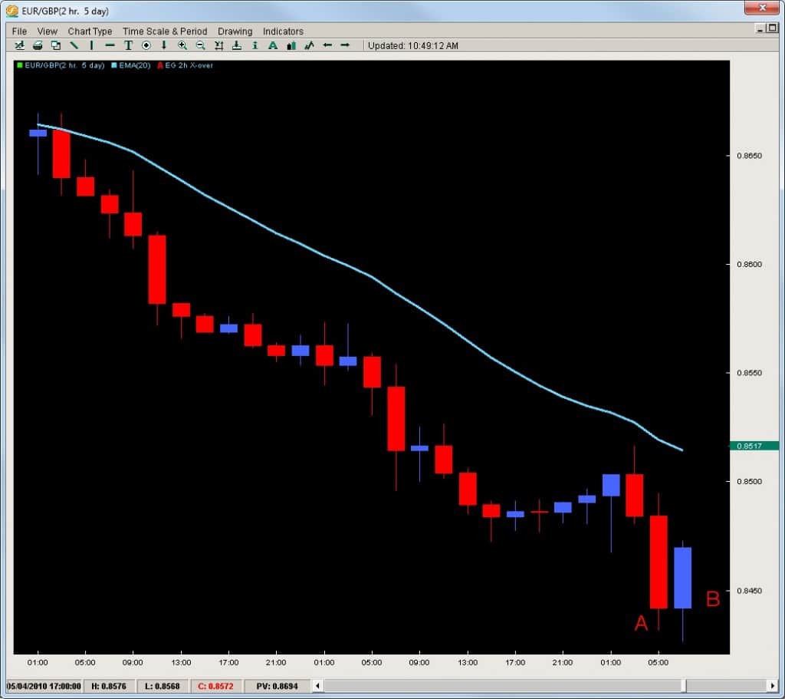This screenshot has height=699, width=785.
Task: Open the Chart Type menu
Action: click(90, 31)
